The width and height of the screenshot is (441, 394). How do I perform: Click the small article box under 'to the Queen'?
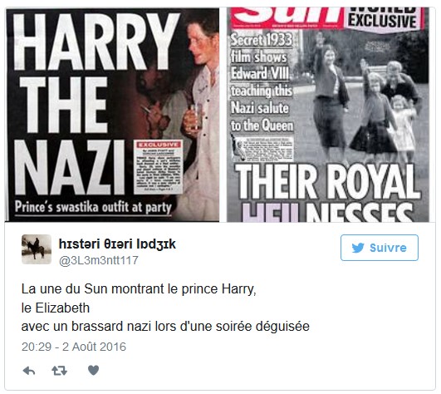[x=262, y=148]
